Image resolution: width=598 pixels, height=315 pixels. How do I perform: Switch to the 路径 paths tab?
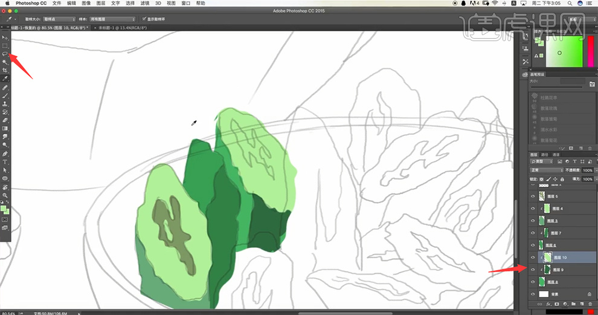pos(545,155)
